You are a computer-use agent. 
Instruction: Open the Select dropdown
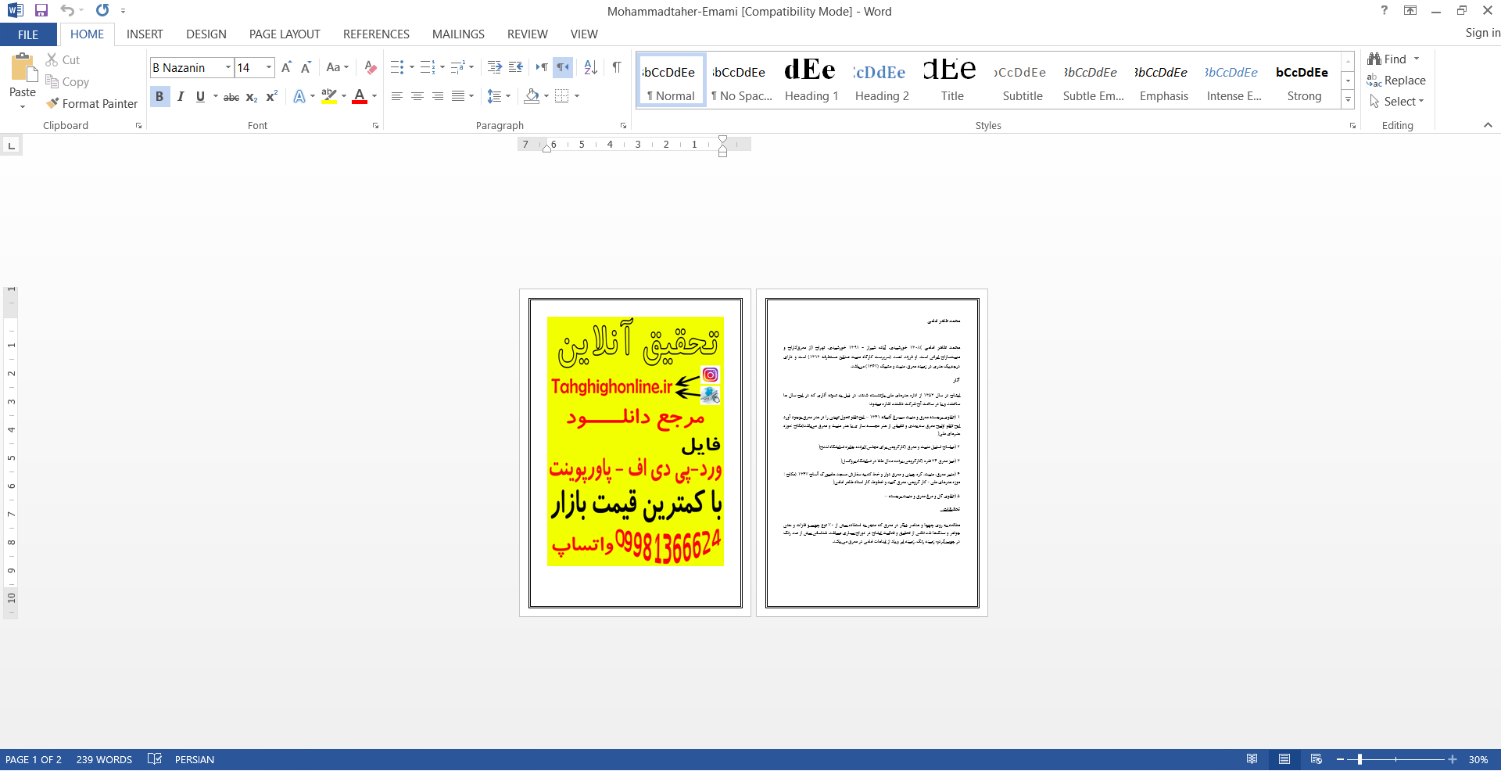(1397, 102)
